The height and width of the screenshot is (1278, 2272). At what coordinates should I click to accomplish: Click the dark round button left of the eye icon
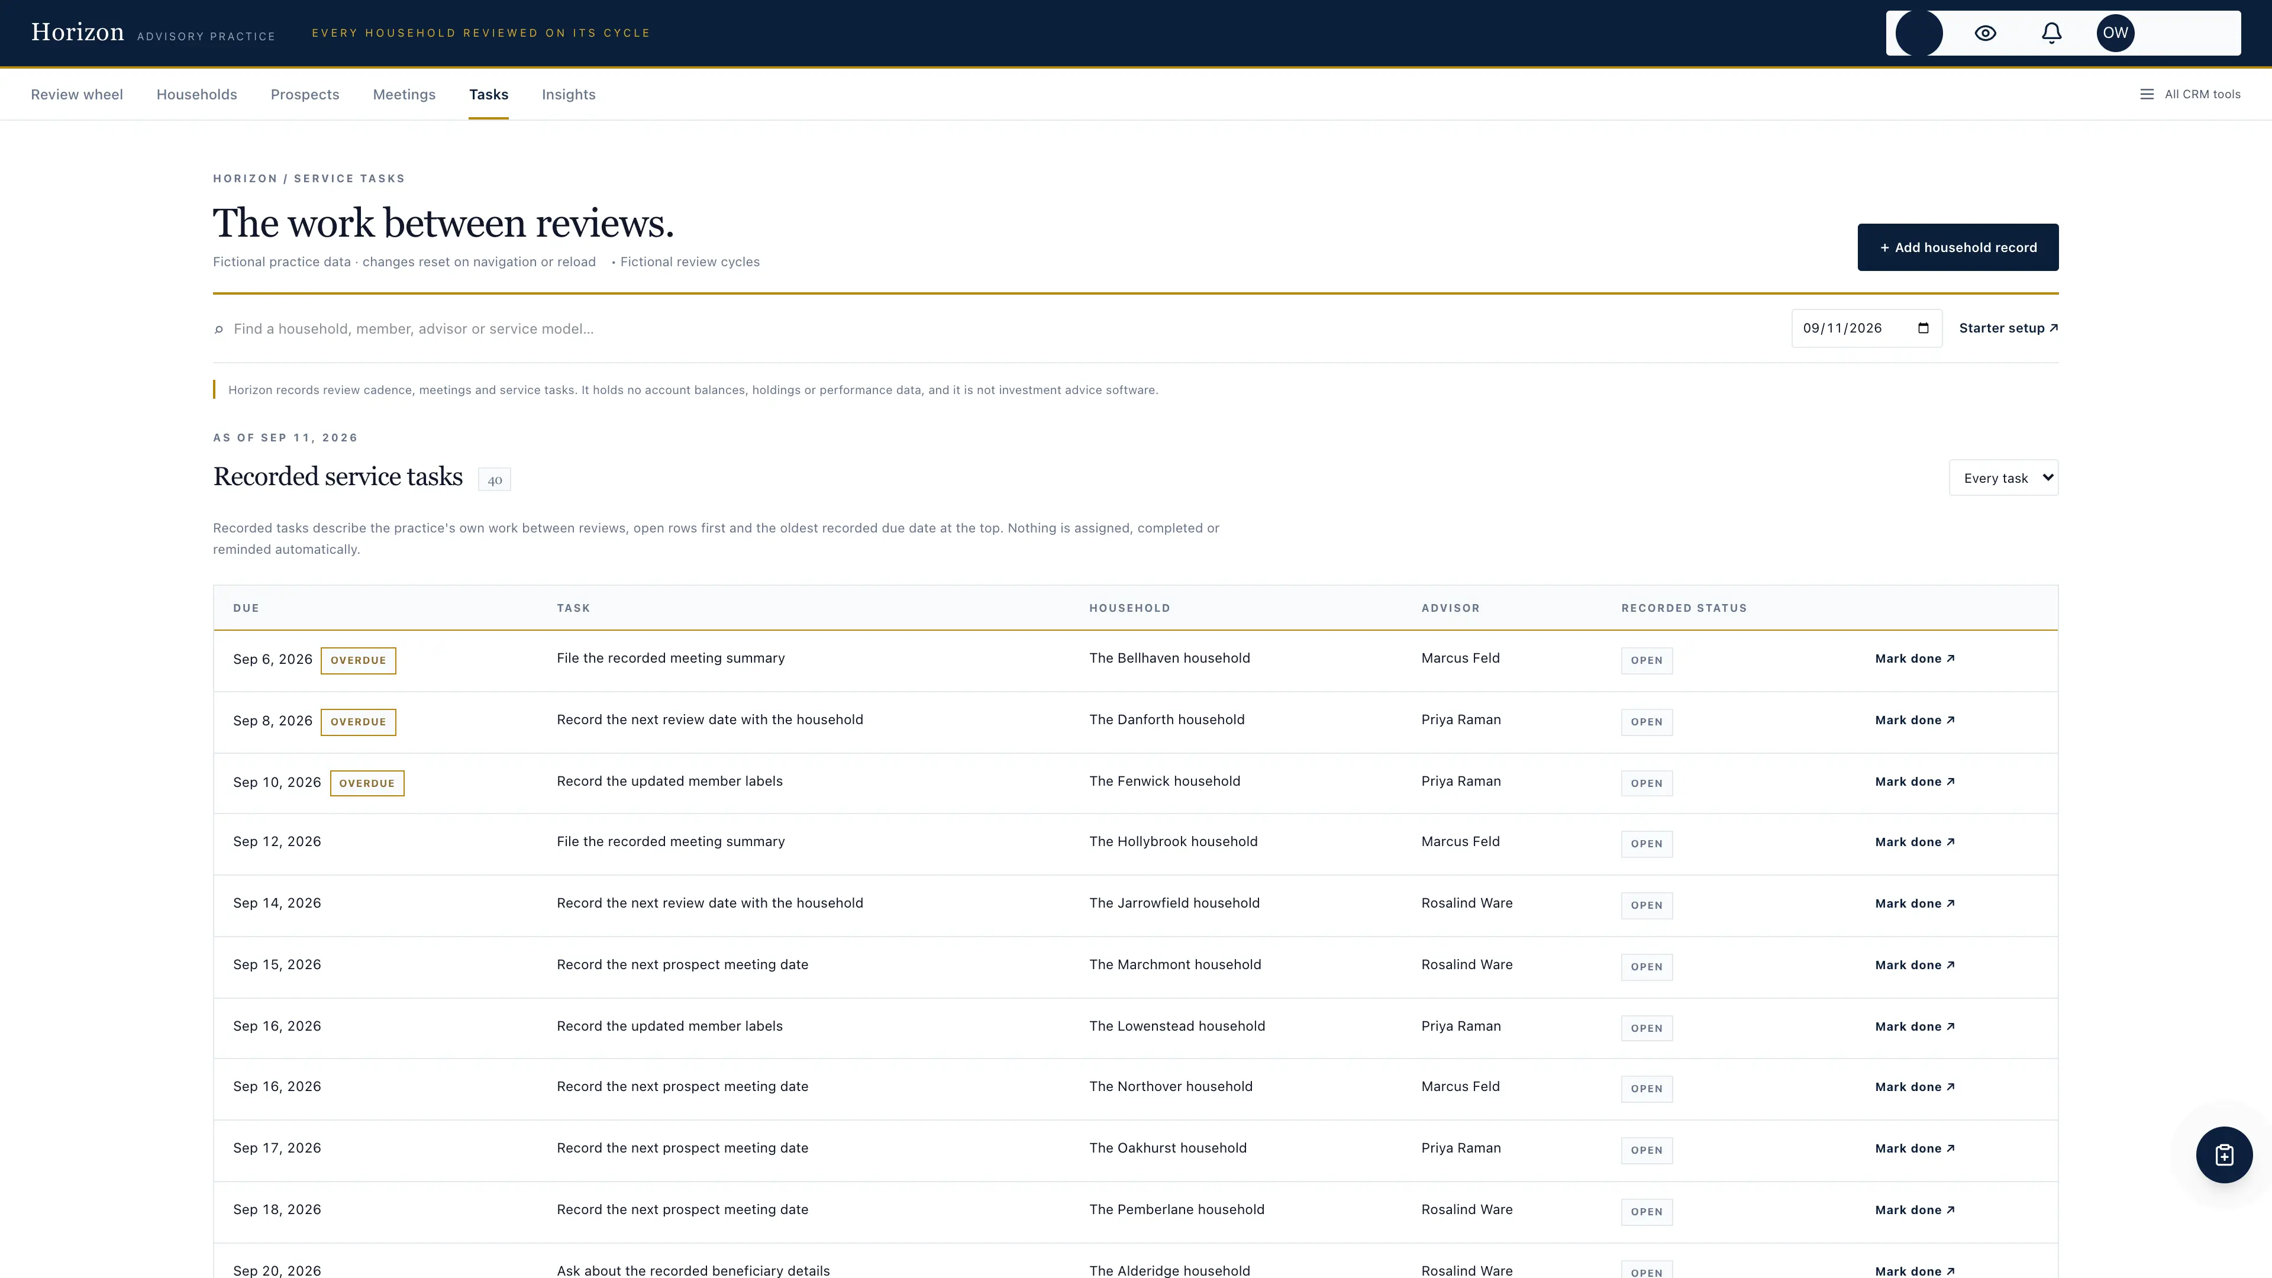coord(1919,34)
